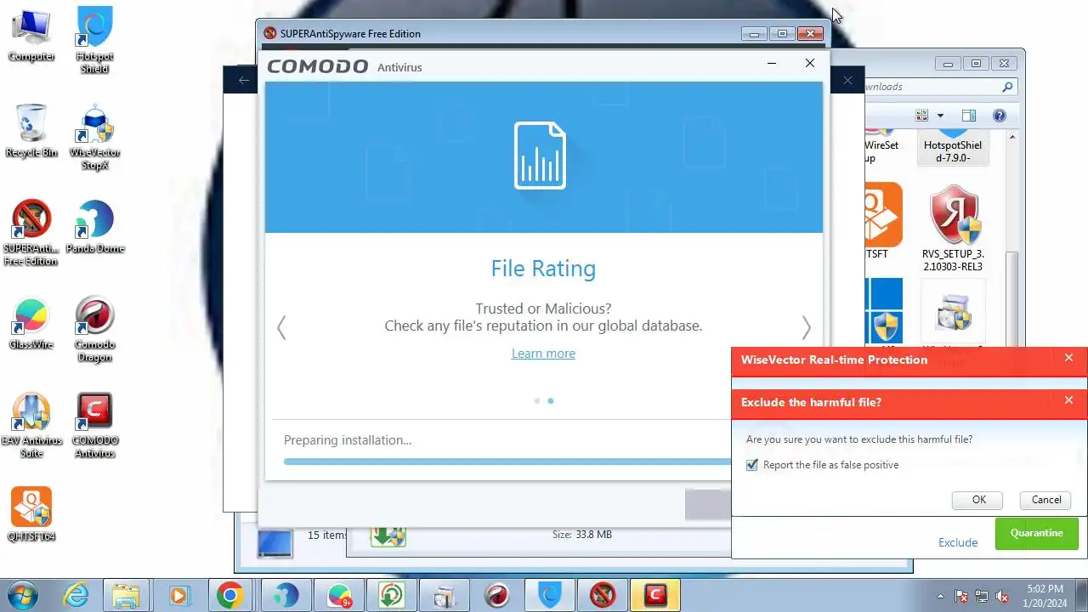Click the Explorer scrollbar up arrow
This screenshot has height=612, width=1088.
[1011, 138]
